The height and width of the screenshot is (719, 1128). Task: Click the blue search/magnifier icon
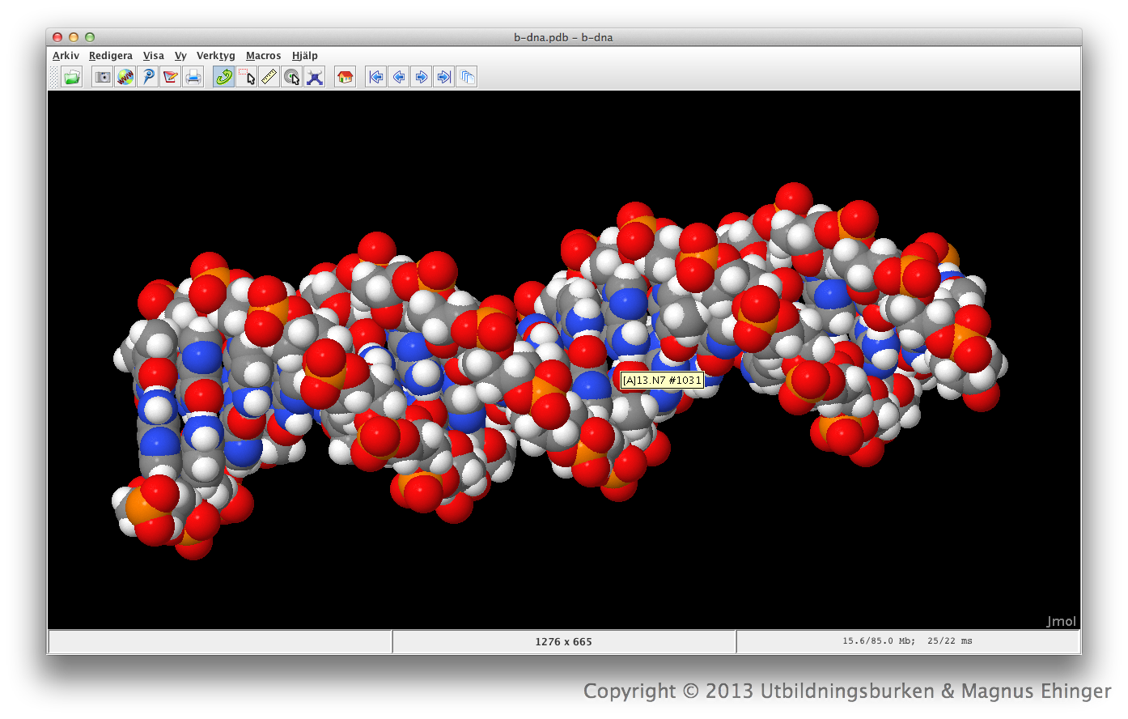(x=148, y=77)
